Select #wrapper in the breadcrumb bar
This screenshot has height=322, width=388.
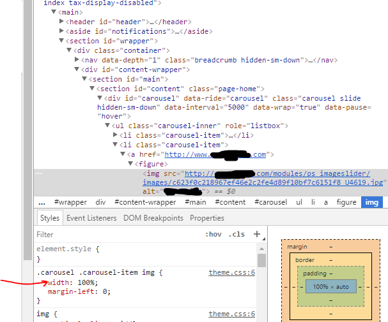[70, 202]
